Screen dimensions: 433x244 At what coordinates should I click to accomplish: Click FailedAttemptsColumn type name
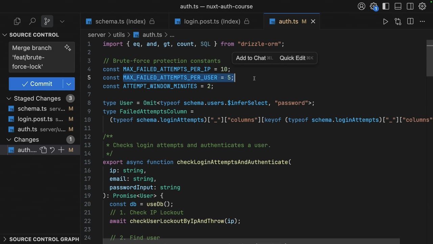(x=153, y=111)
